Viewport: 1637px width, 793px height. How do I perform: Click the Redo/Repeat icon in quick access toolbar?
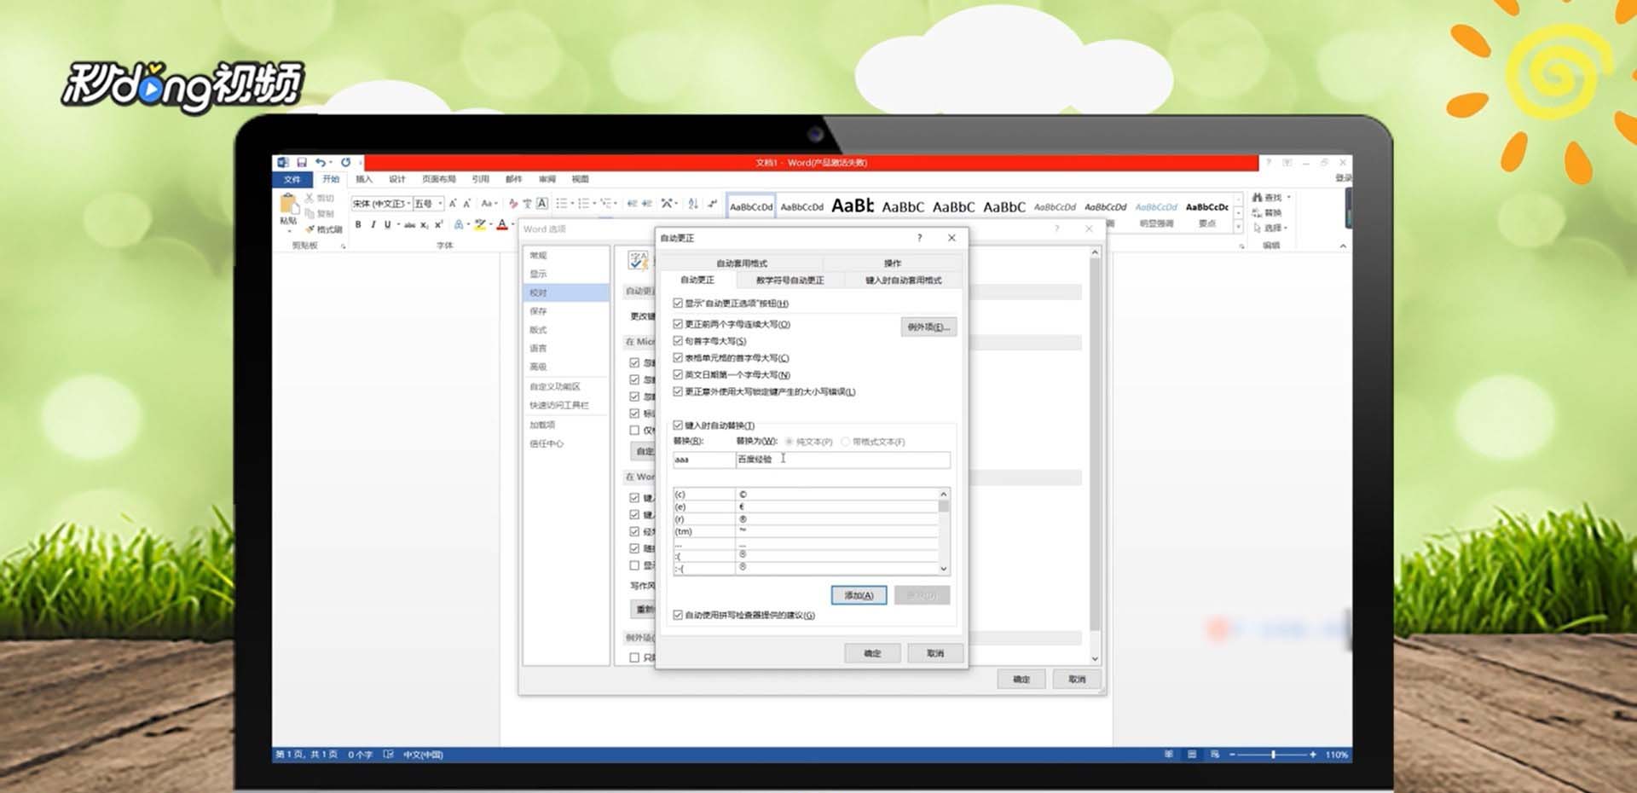coord(345,162)
